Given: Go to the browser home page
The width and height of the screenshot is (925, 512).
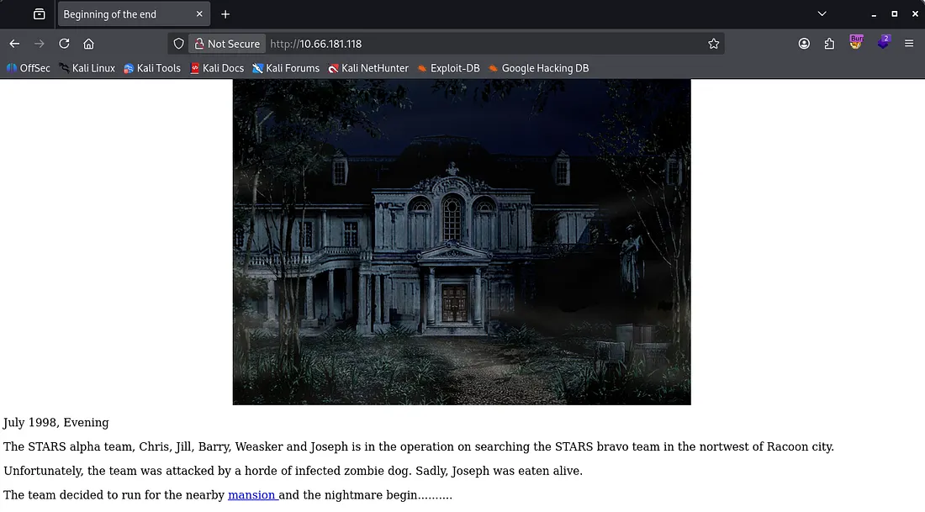Looking at the screenshot, I should tap(88, 44).
